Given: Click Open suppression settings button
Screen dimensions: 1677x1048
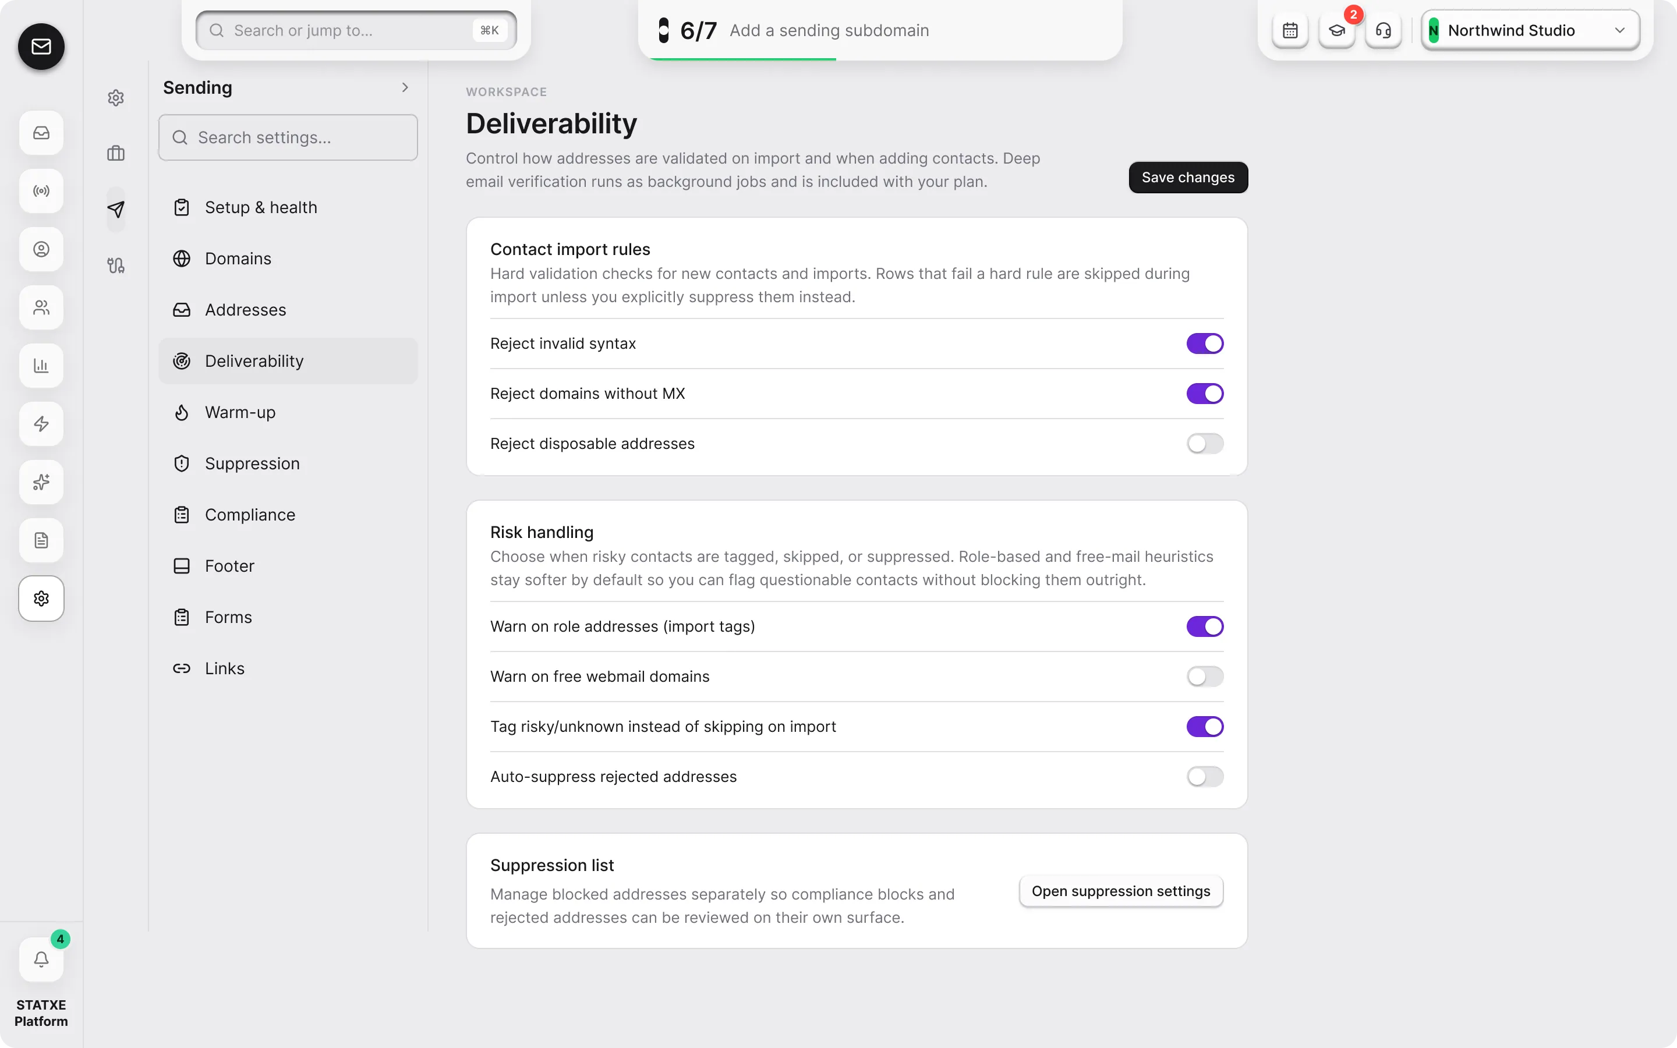Looking at the screenshot, I should [1120, 891].
